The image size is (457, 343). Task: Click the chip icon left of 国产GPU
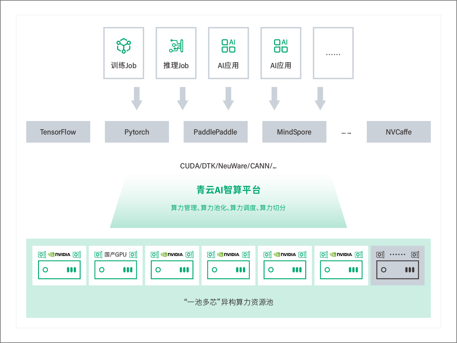tap(98, 255)
